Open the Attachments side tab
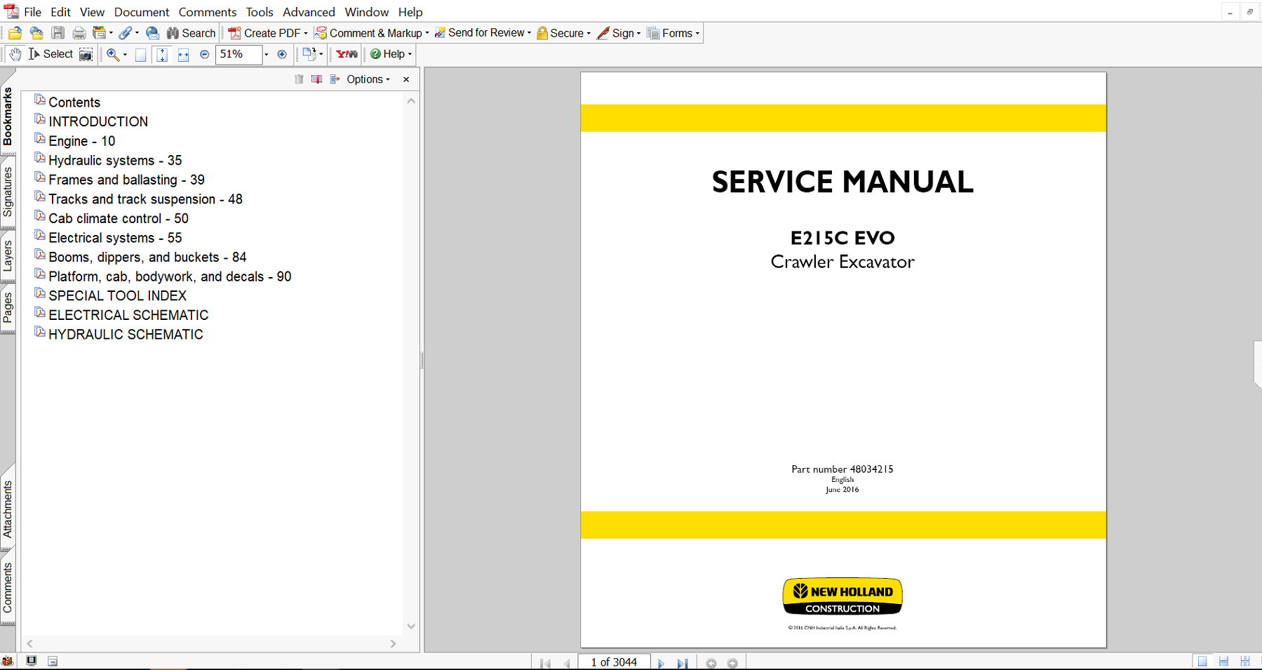Viewport: 1262px width, 670px height. tap(8, 509)
